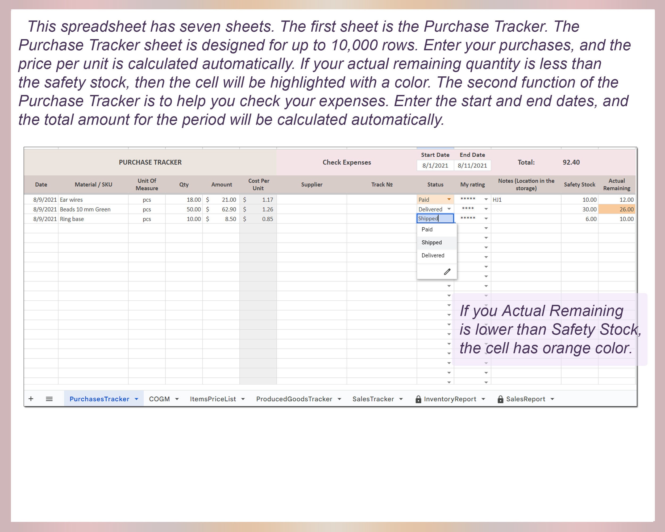Open the SalesTracker tab menu arrow

pyautogui.click(x=401, y=399)
